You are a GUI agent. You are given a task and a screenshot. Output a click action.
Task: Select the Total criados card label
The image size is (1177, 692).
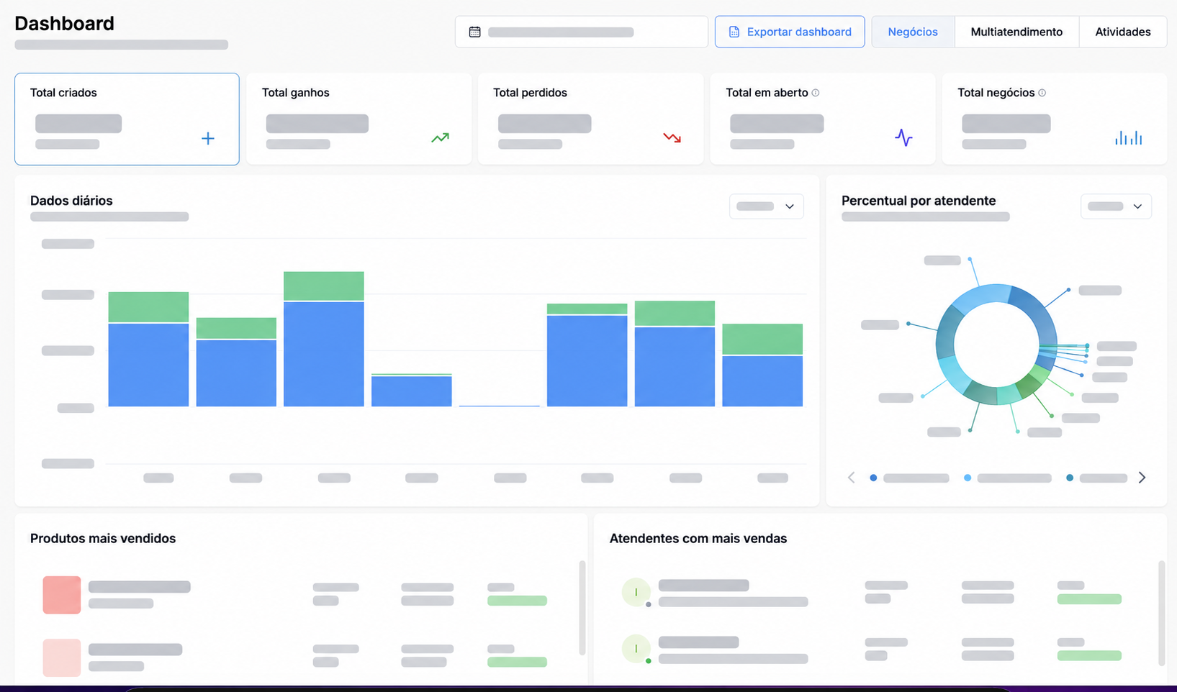click(63, 93)
